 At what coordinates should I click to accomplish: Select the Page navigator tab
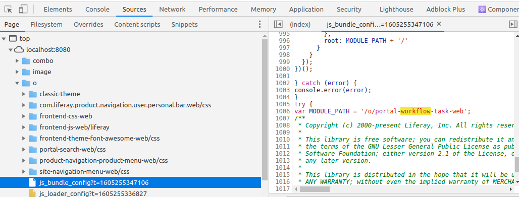12,25
